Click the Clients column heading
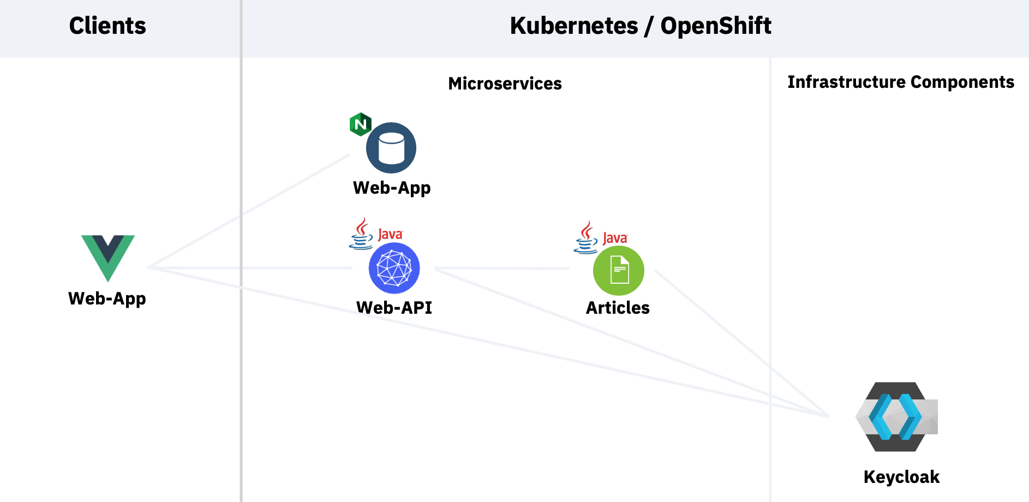This screenshot has width=1029, height=502. tap(107, 26)
